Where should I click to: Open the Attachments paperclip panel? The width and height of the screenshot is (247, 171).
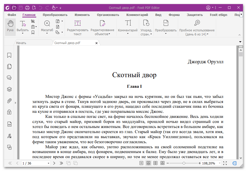coord(9,101)
